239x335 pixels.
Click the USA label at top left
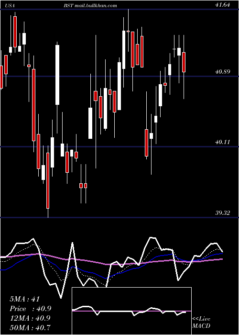(10, 6)
